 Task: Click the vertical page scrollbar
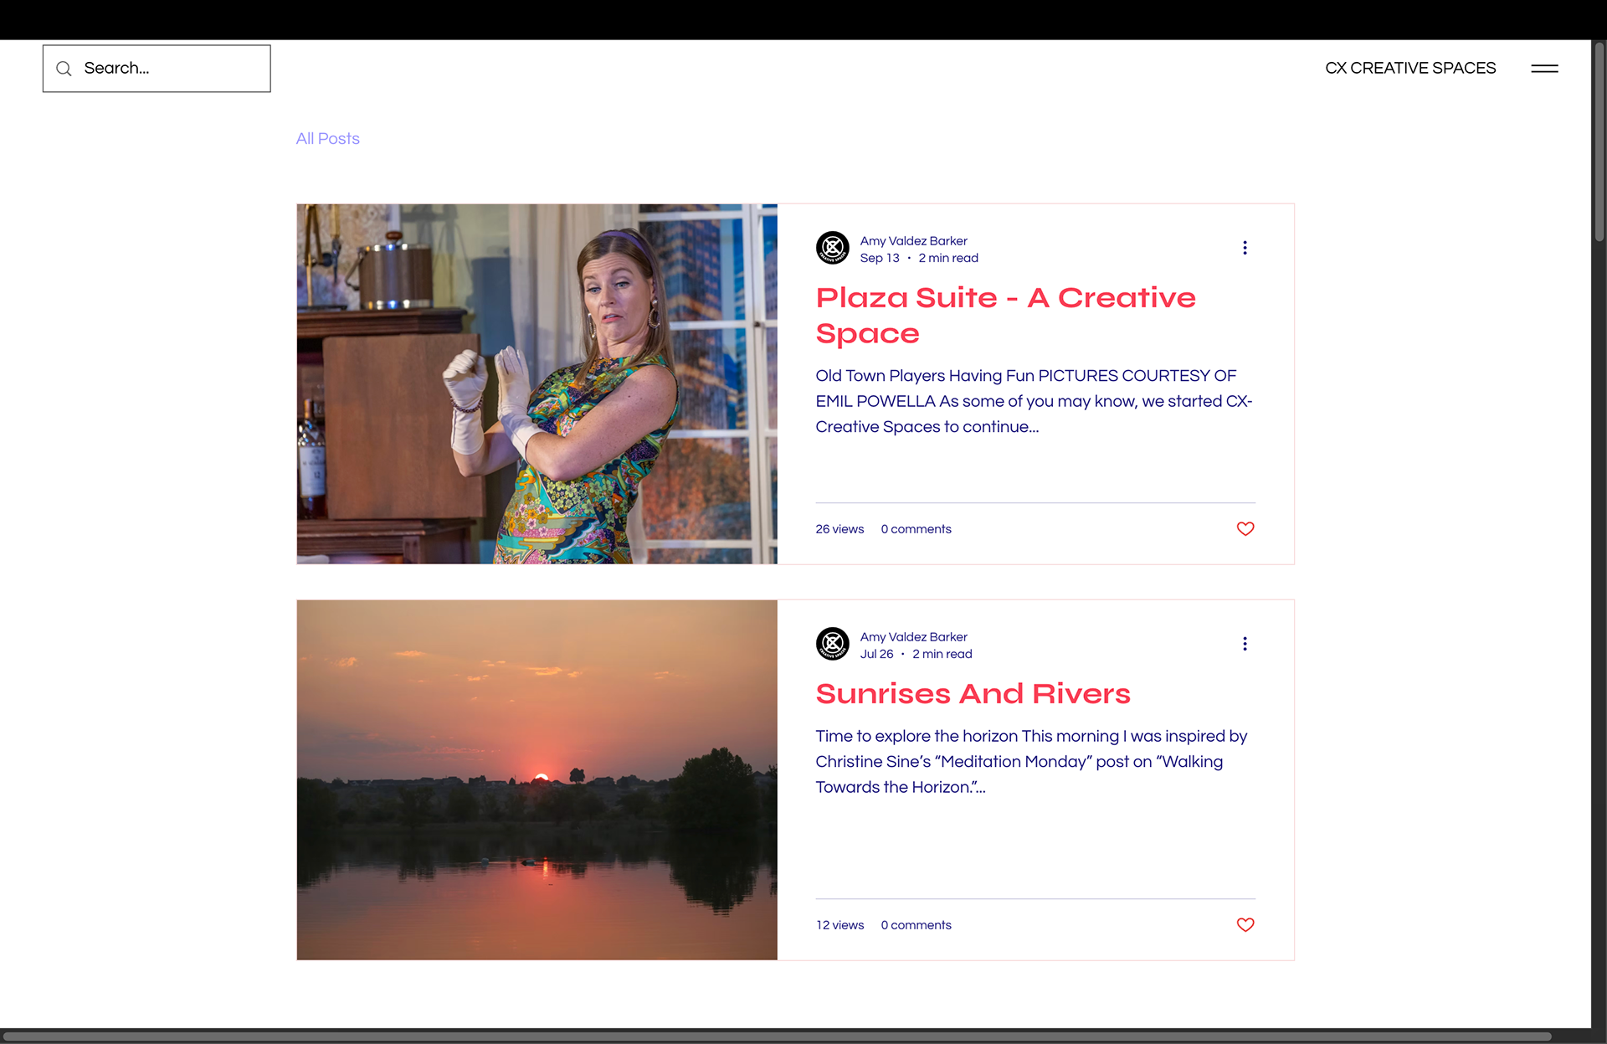coord(1599,142)
